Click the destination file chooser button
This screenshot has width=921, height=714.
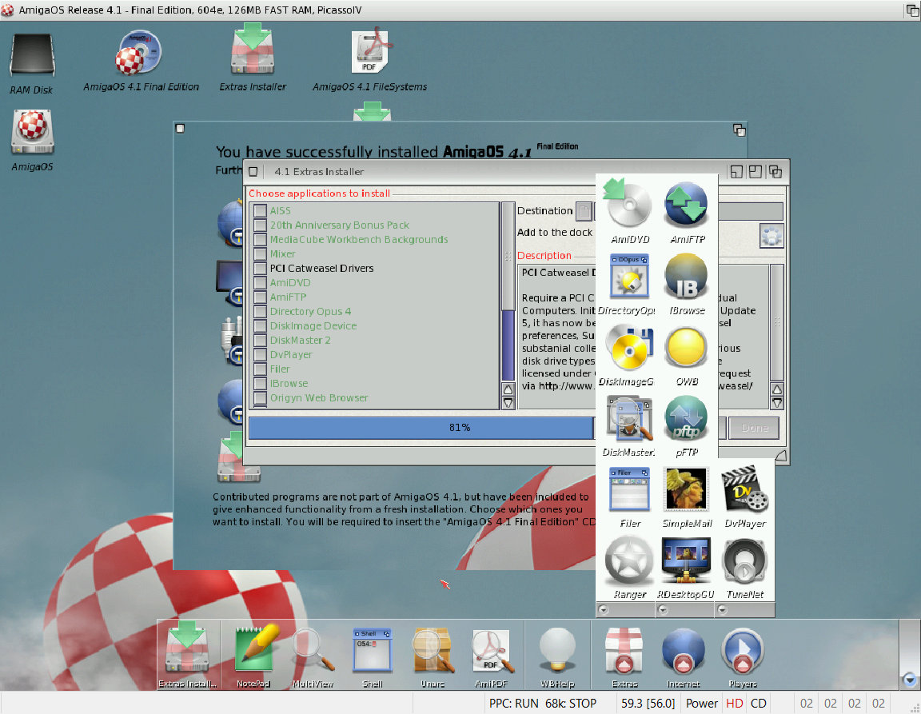click(584, 211)
